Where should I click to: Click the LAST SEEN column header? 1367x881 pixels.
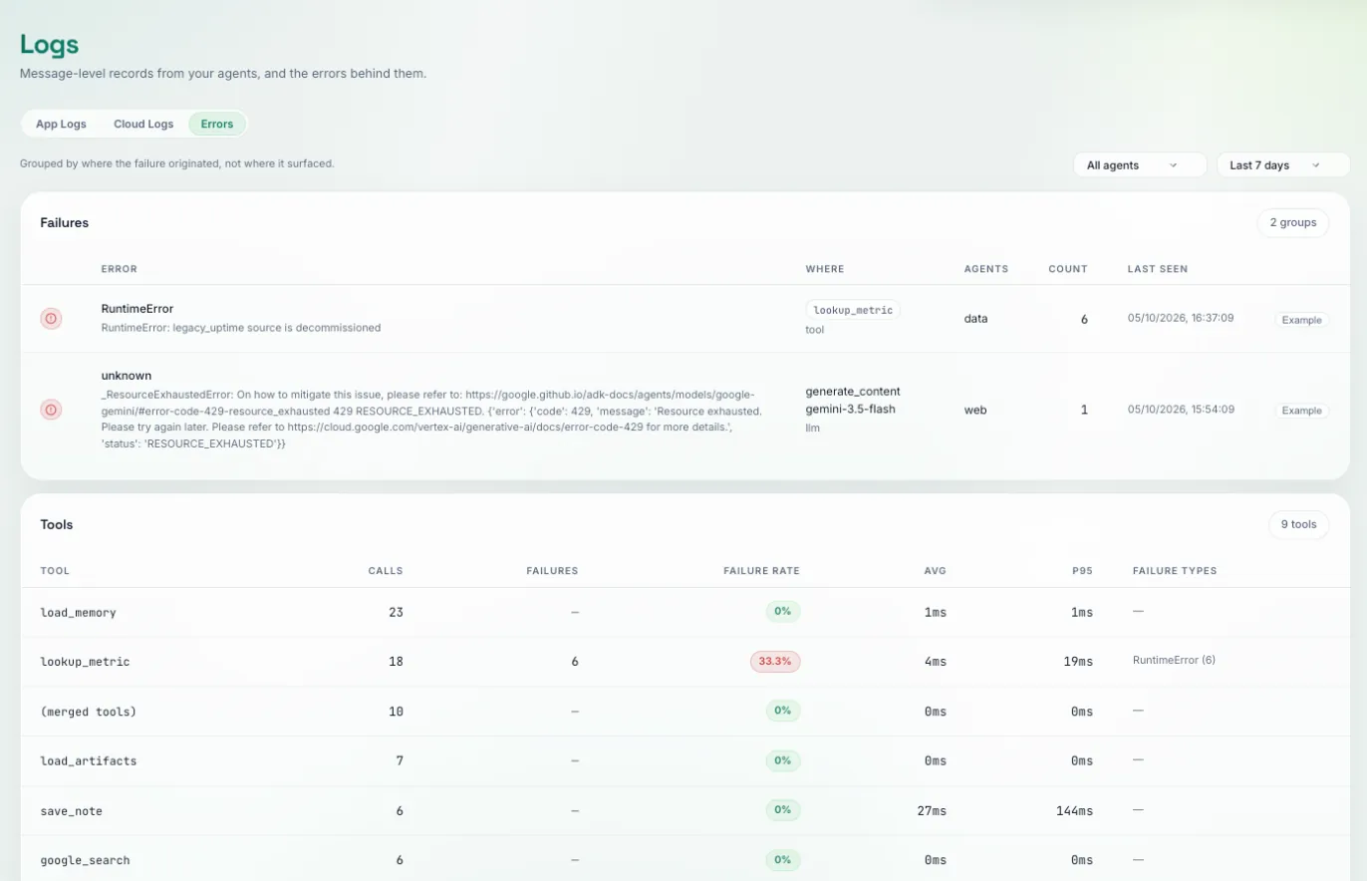(1158, 269)
